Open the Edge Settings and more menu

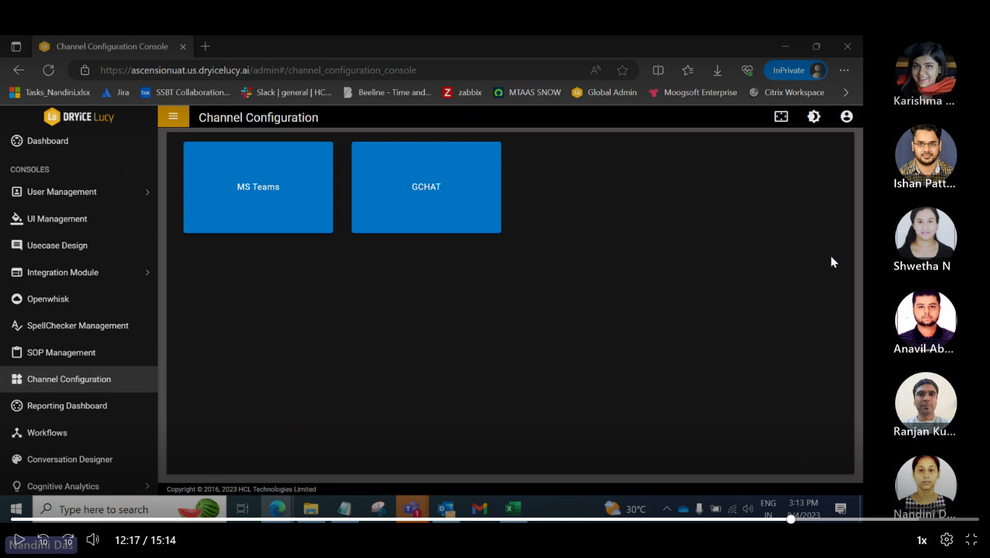pos(844,70)
